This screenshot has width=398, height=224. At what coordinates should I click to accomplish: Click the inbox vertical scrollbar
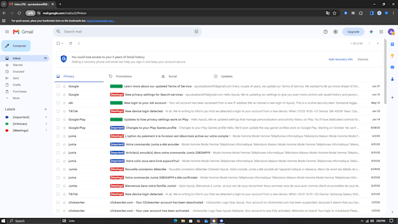(385, 71)
